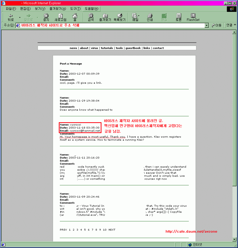This screenshot has height=248, width=238.
Task: Open the 파일(F) menu
Action: 11,9
